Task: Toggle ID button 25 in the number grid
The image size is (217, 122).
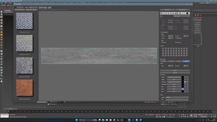Action: click(174, 53)
